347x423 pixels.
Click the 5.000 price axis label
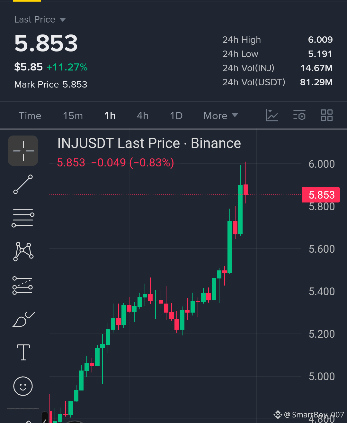(322, 376)
